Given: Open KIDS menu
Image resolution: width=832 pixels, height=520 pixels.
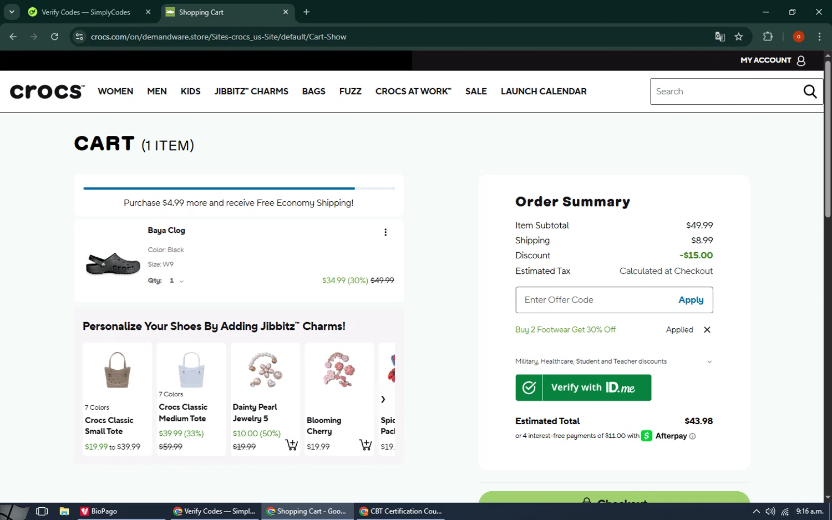Looking at the screenshot, I should 190,91.
